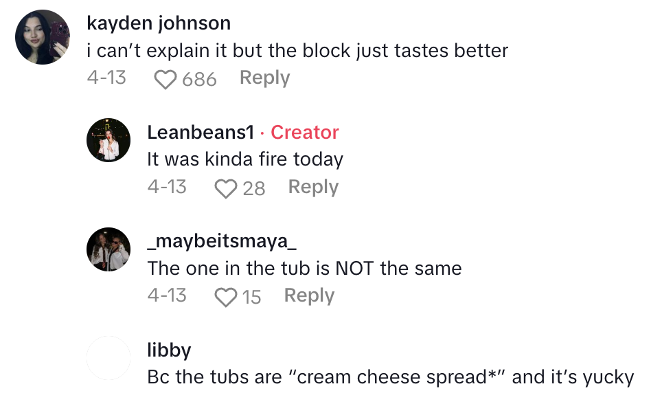The width and height of the screenshot is (662, 393).
Task: Click the red Creator badge
Action: [x=305, y=132]
